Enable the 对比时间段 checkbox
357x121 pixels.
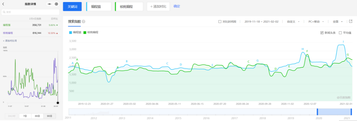[220, 22]
